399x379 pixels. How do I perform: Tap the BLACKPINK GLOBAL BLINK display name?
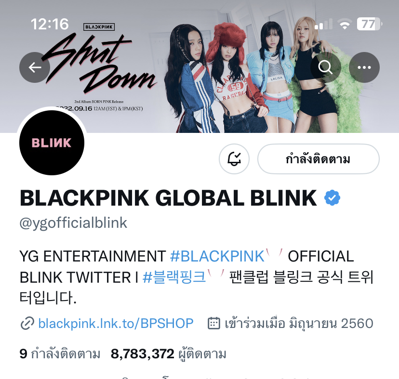tap(168, 198)
